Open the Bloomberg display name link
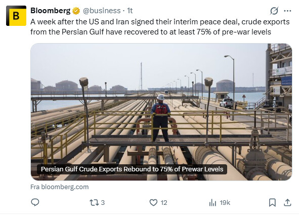This screenshot has width=299, height=216. coord(51,11)
